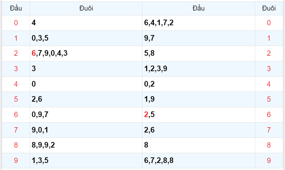Select the red 7 in the right column

click(x=269, y=130)
